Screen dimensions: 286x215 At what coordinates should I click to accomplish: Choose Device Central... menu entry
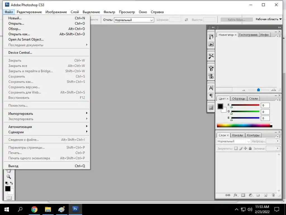click(47, 52)
